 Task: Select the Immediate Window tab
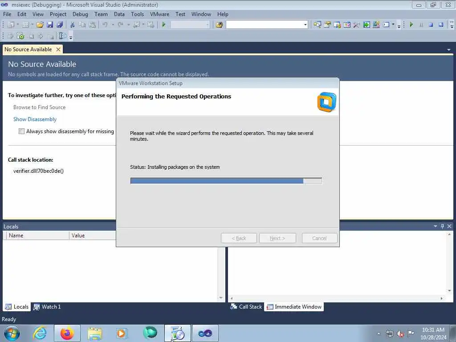click(294, 307)
